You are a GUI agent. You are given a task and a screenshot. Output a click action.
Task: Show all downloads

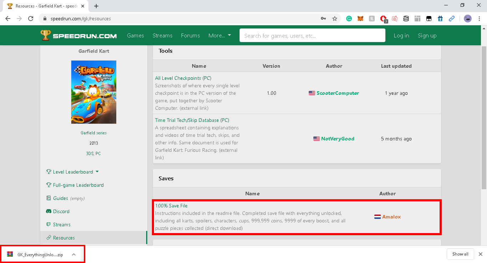(460, 254)
